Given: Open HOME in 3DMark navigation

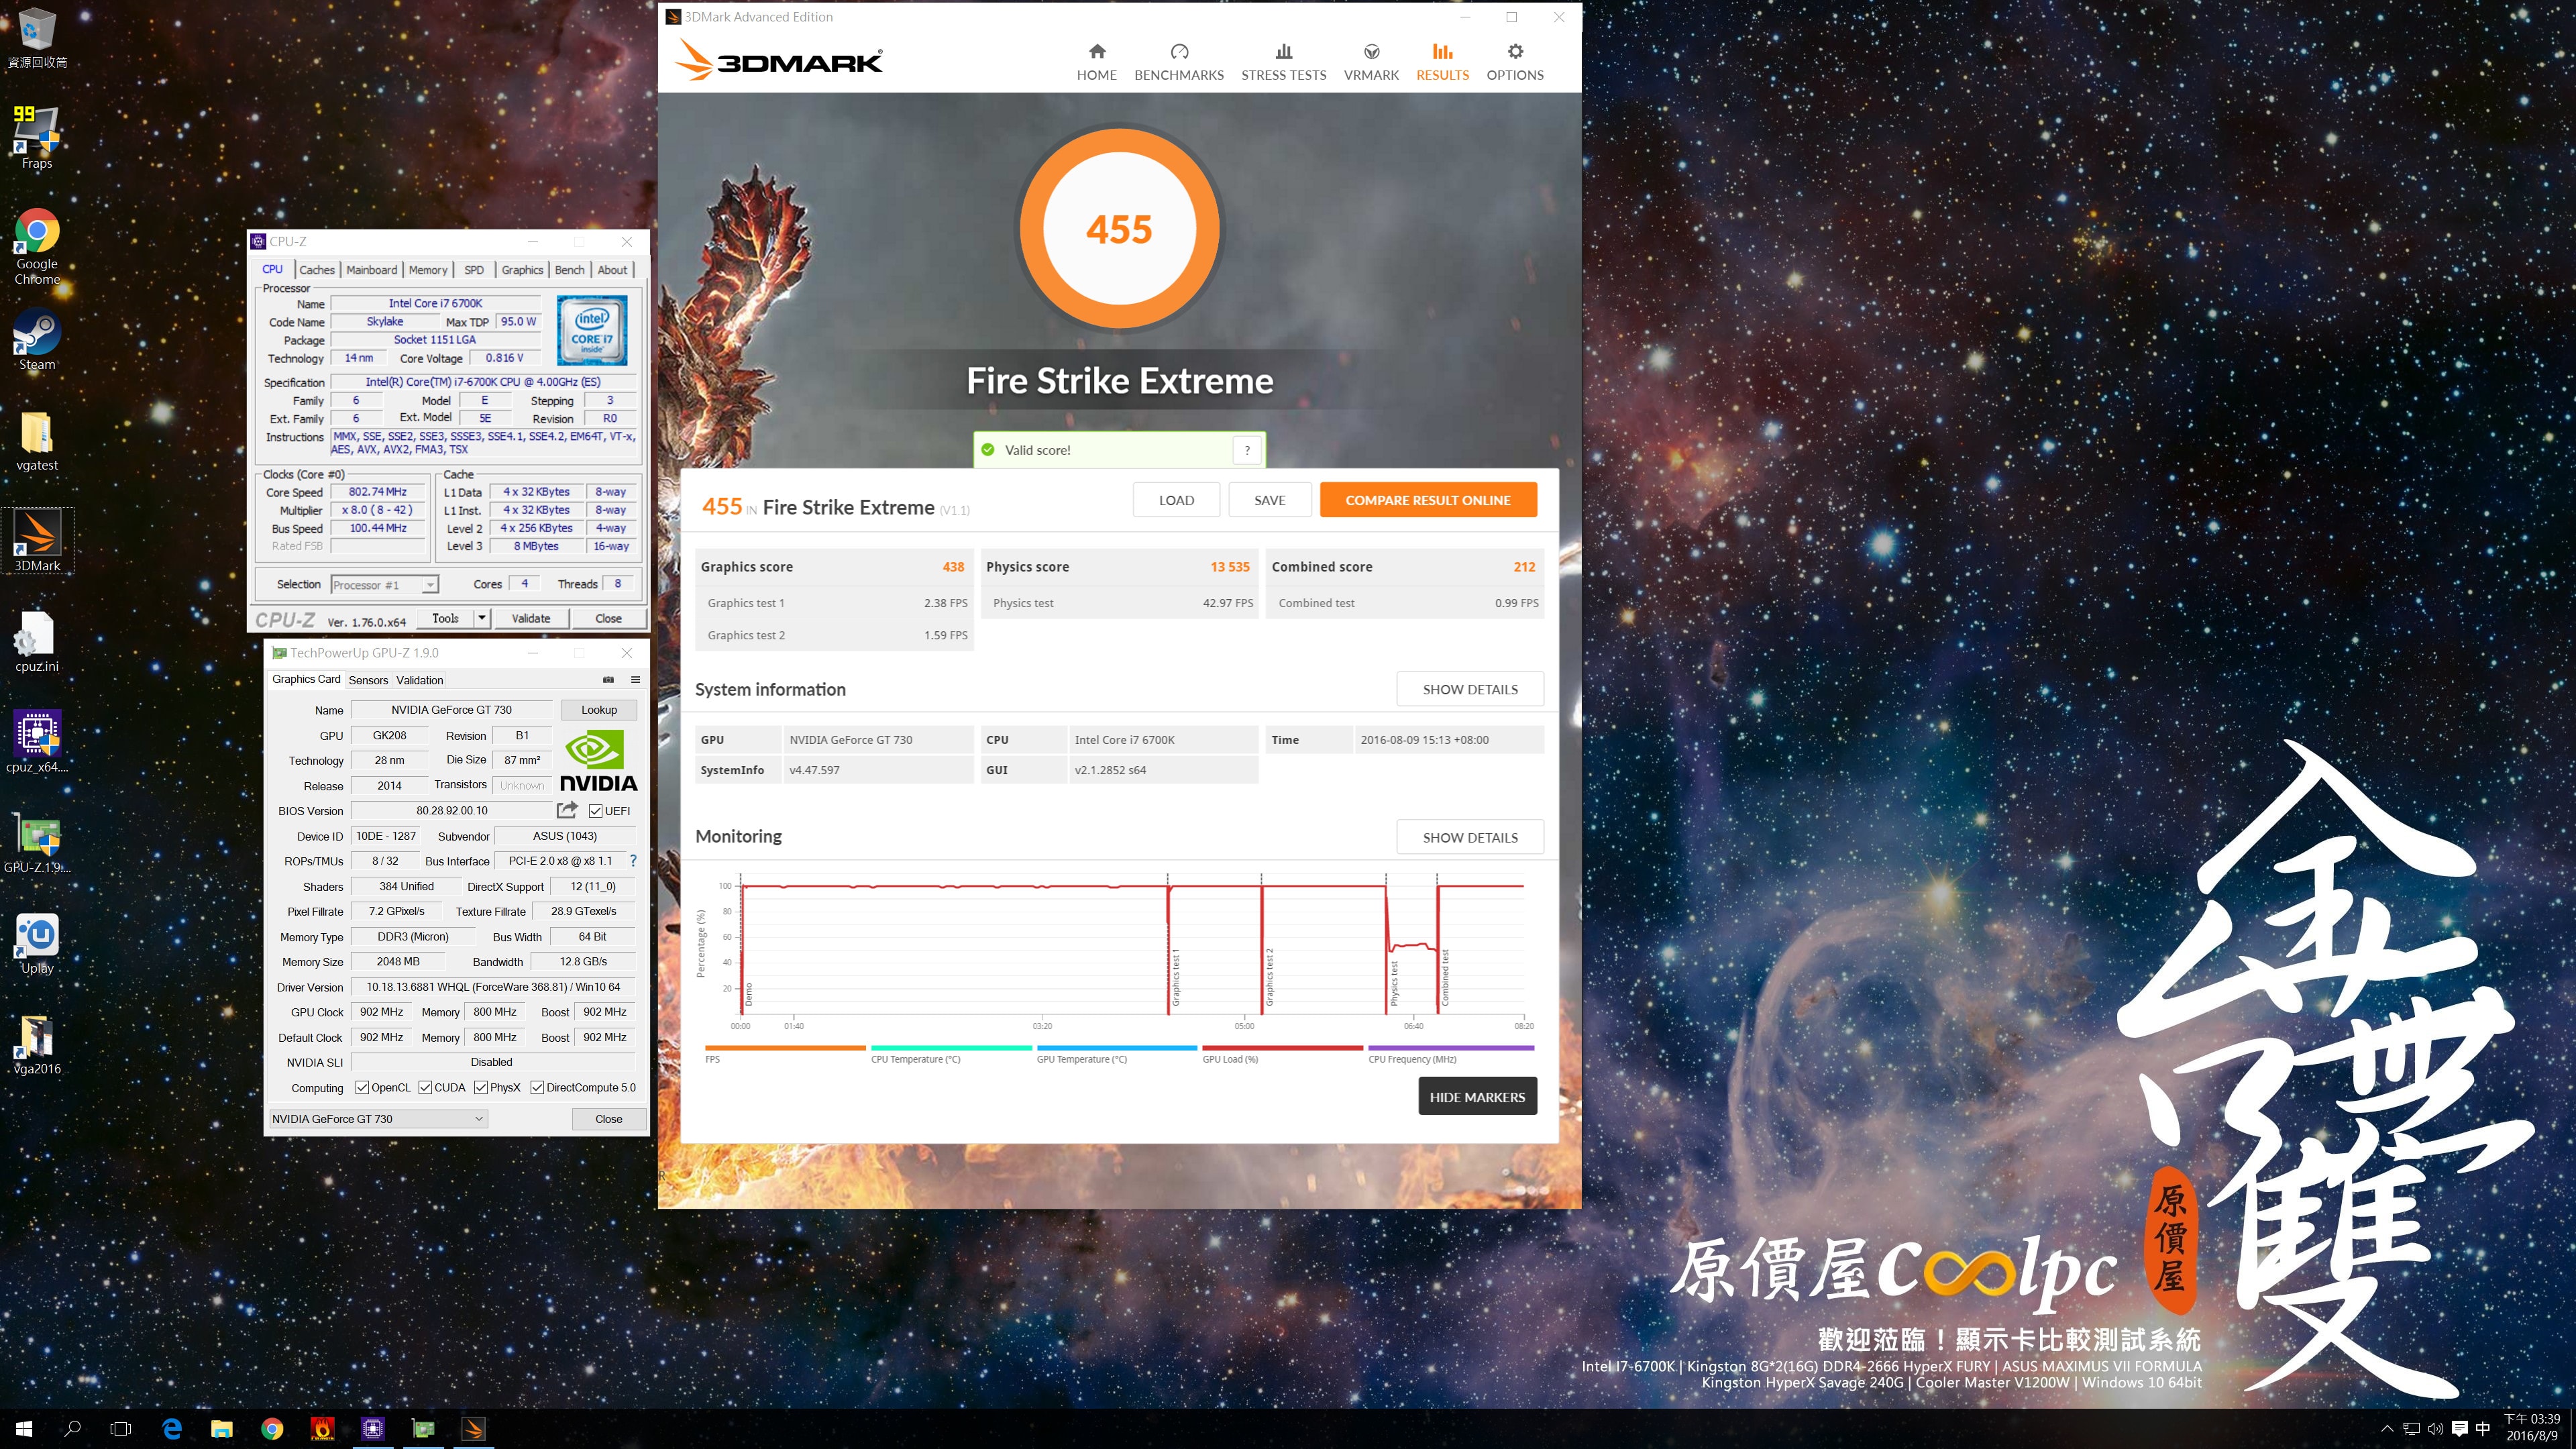Looking at the screenshot, I should pos(1096,62).
